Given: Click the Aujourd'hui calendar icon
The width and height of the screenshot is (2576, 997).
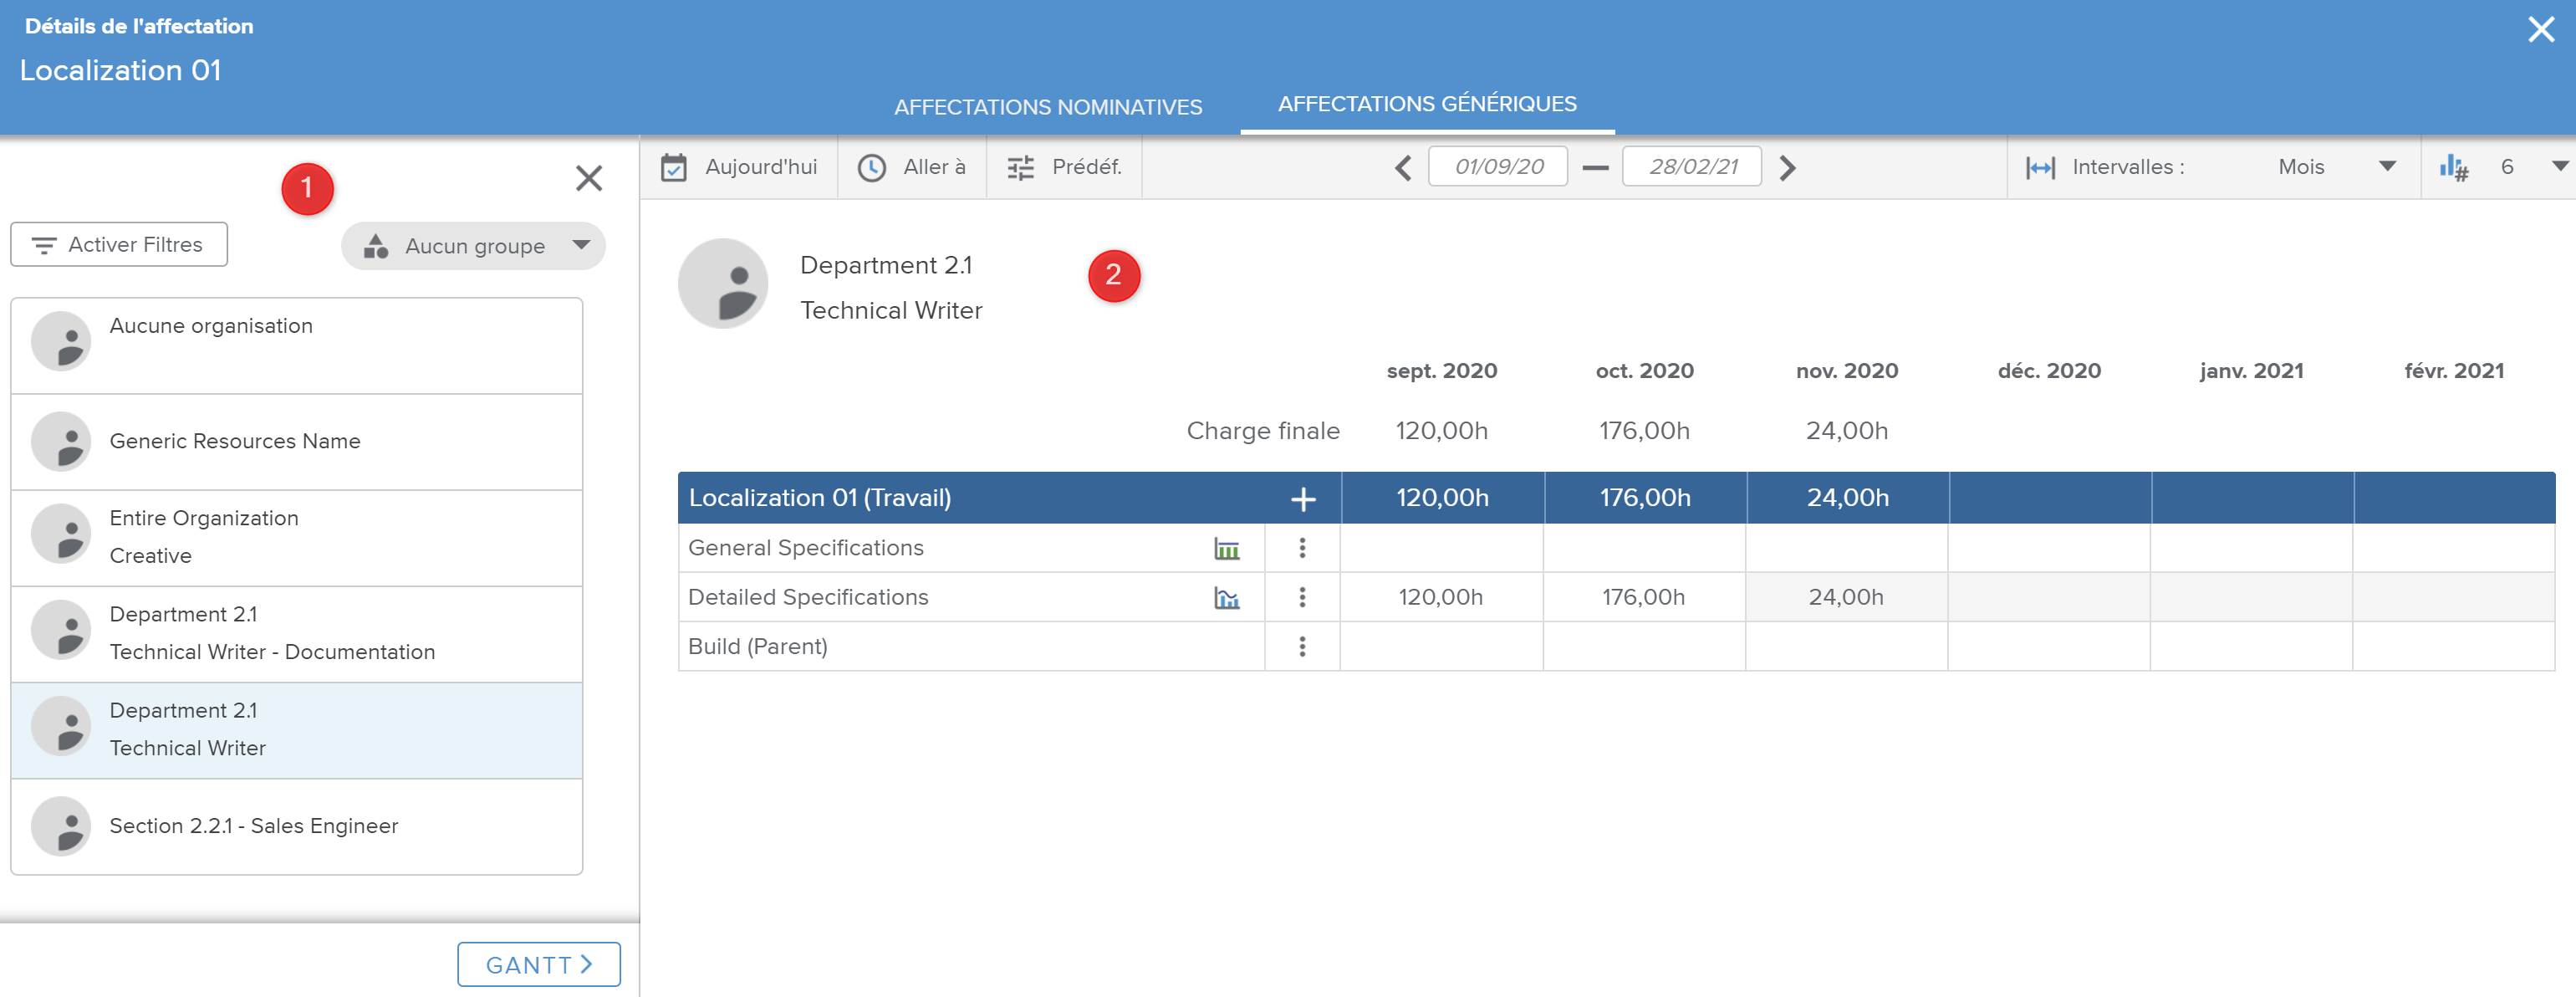Looking at the screenshot, I should [673, 167].
